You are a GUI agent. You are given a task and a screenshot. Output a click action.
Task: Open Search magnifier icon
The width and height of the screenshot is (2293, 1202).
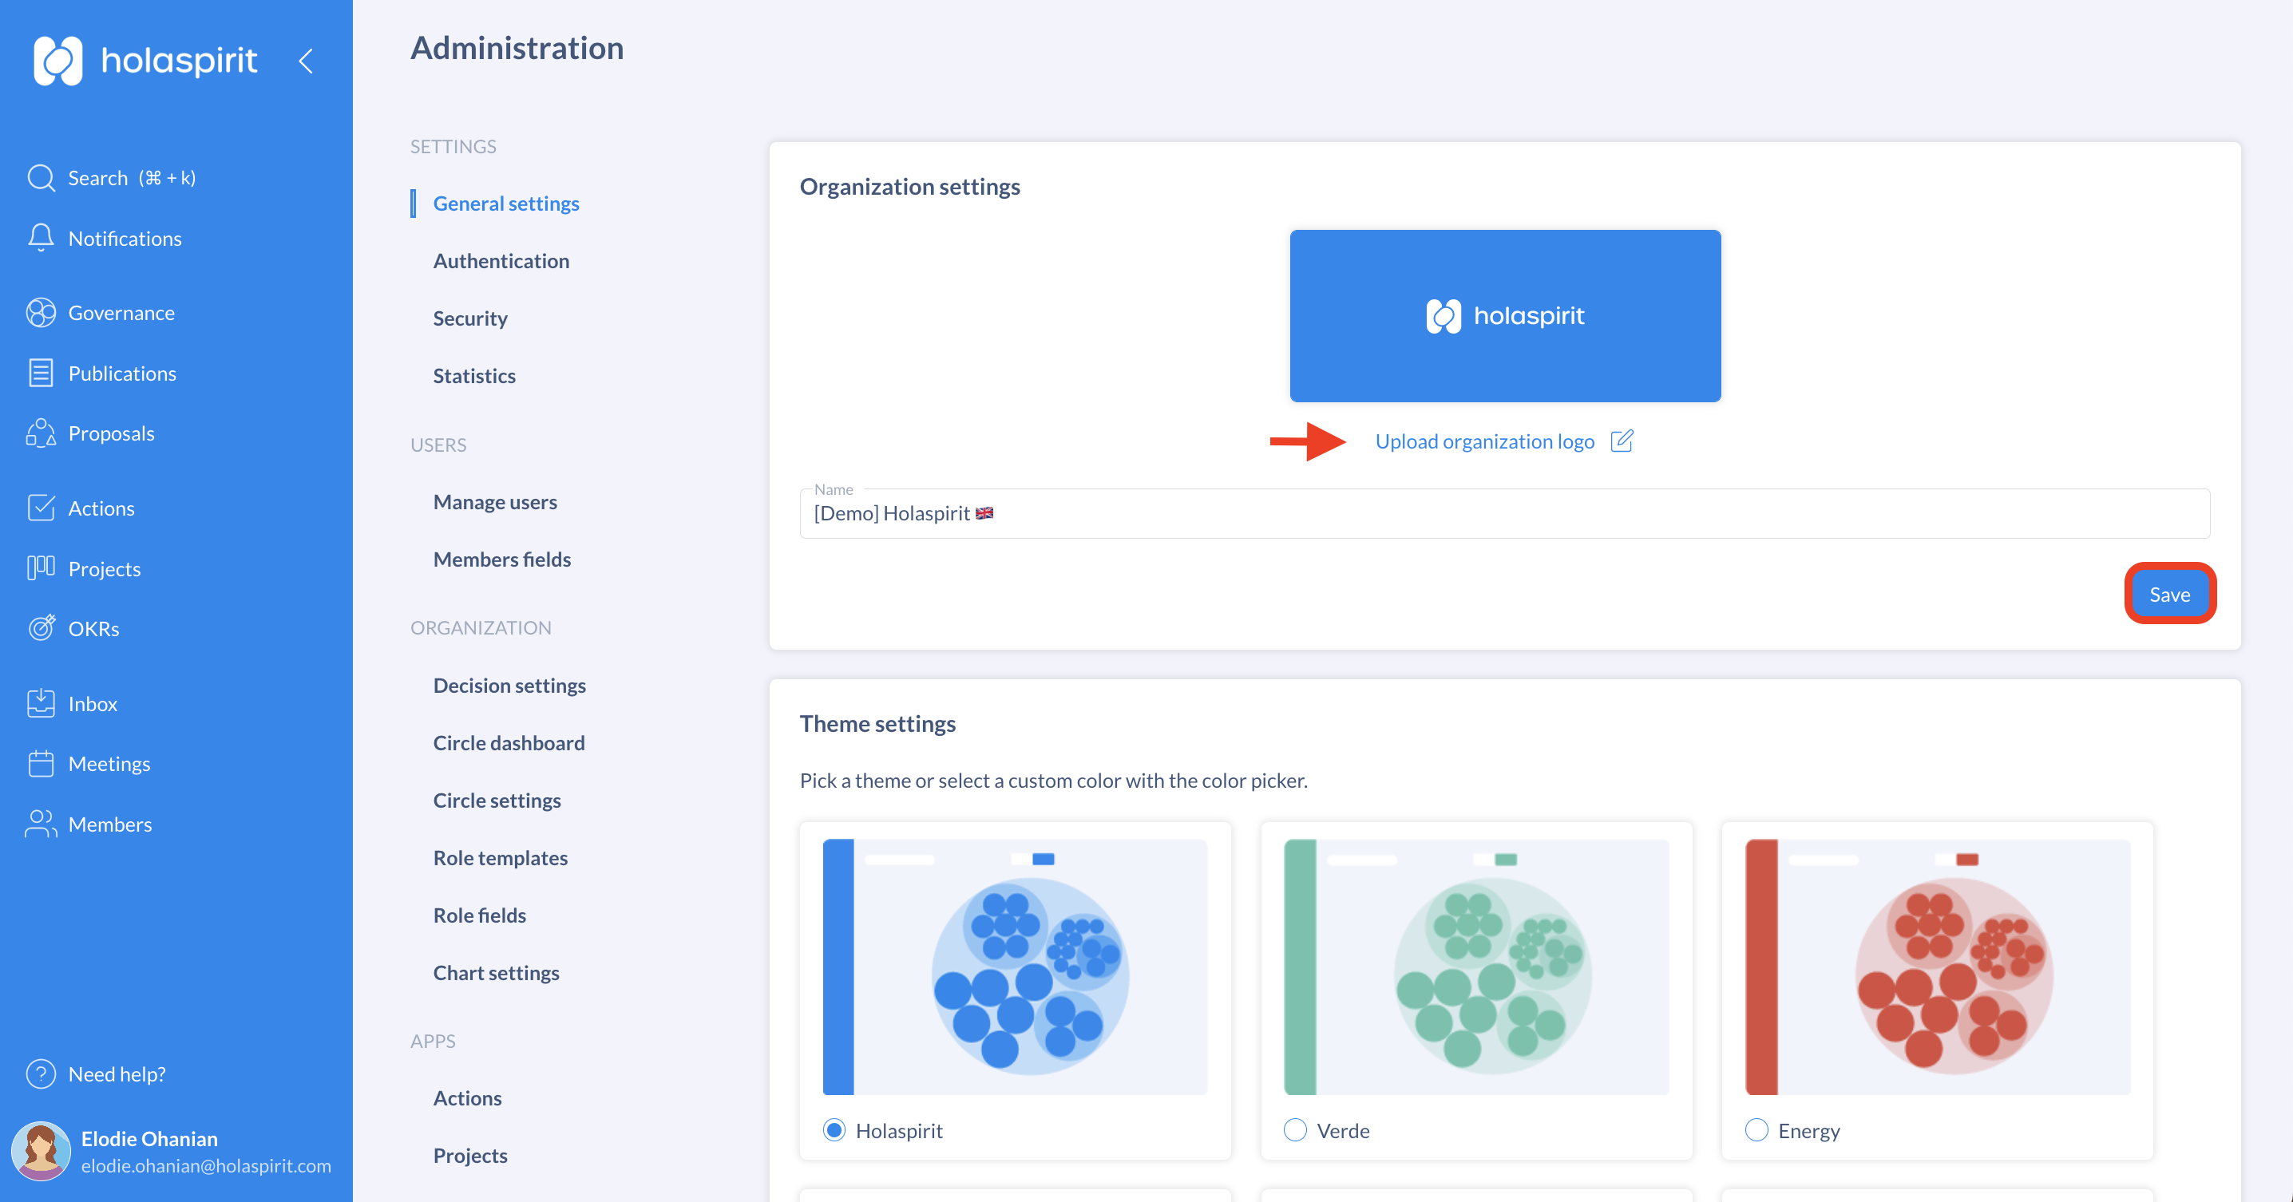point(41,178)
